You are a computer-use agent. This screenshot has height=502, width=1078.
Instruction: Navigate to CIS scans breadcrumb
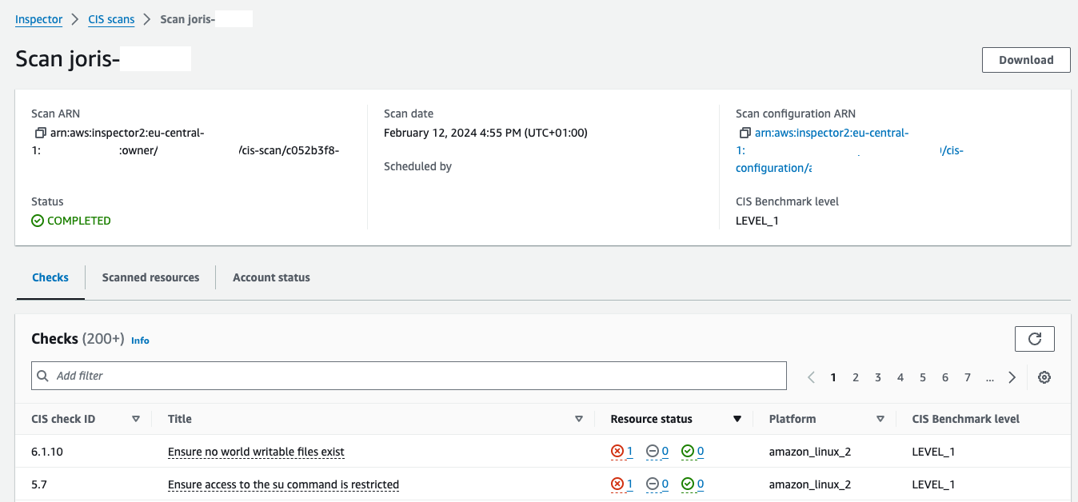(x=111, y=19)
